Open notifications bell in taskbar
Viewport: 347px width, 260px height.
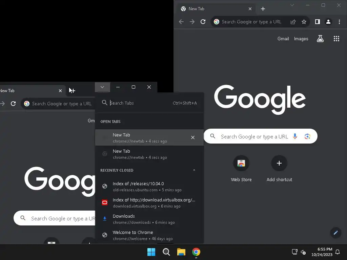coord(338,252)
